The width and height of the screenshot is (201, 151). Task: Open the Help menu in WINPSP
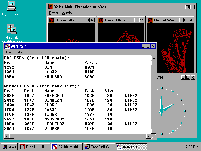tap(18, 52)
